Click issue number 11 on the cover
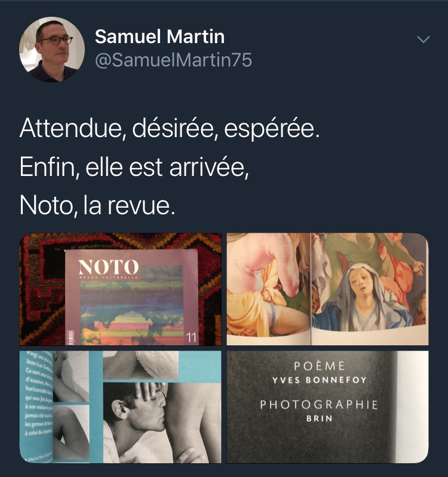448x477 pixels. point(191,338)
